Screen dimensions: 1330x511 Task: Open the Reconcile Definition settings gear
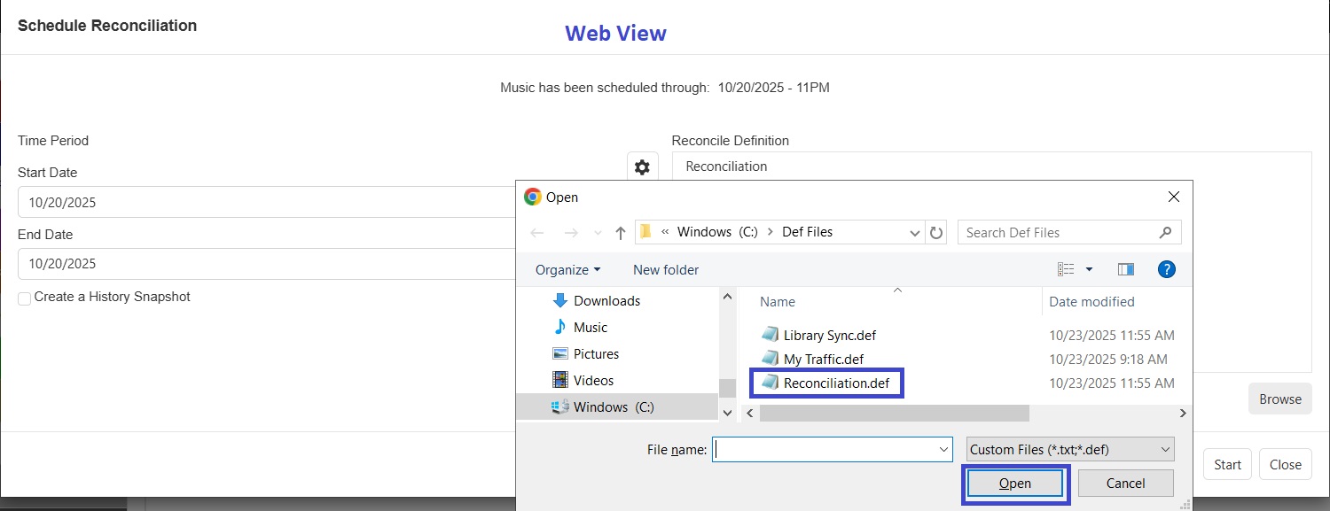coord(642,166)
